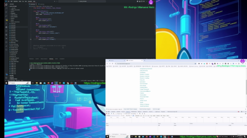Open the Windows Start button on lower taskbar
The image size is (247, 138).
pos(107,136)
